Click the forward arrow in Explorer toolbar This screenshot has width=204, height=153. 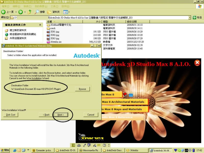click(21, 12)
